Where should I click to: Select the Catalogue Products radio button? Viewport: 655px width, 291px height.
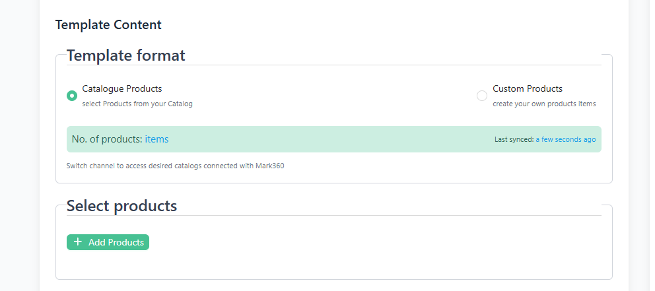(x=72, y=96)
